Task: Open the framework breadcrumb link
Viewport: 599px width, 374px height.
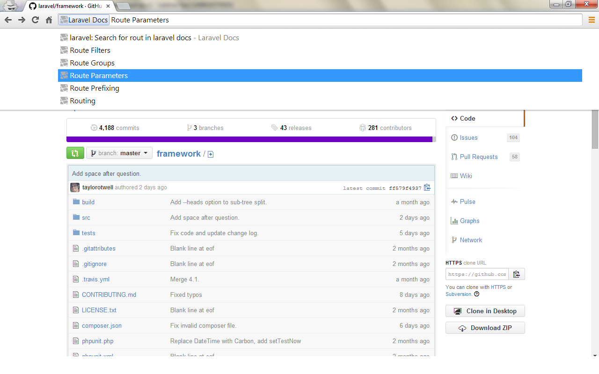Action: click(179, 153)
